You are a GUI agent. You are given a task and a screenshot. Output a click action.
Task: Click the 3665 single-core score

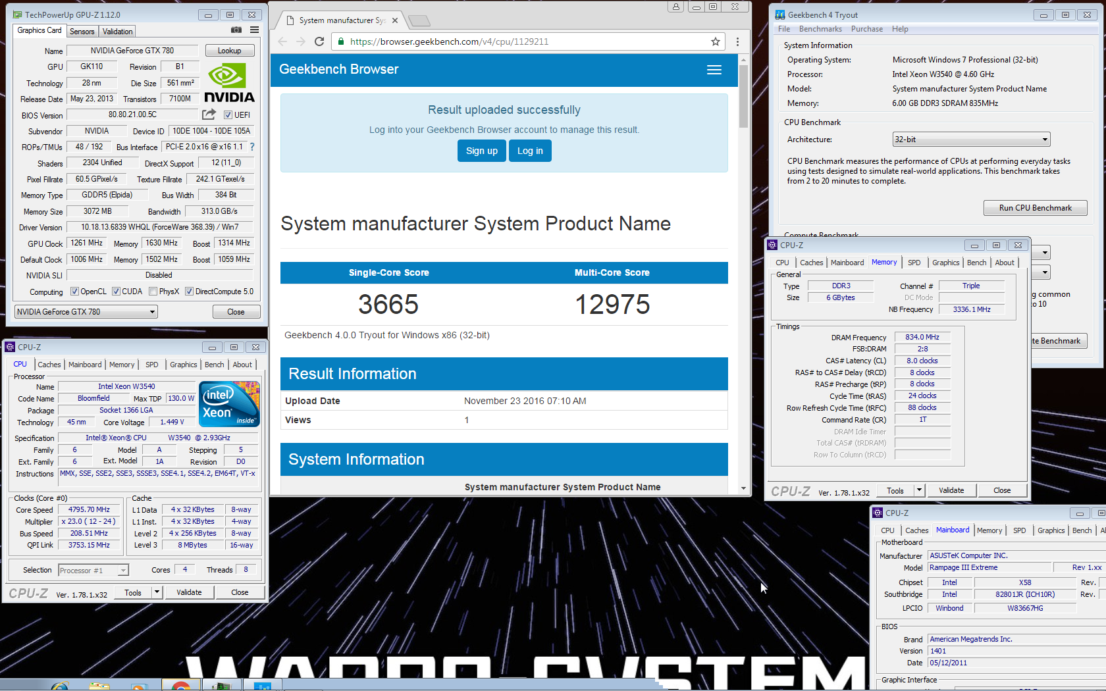(x=388, y=305)
